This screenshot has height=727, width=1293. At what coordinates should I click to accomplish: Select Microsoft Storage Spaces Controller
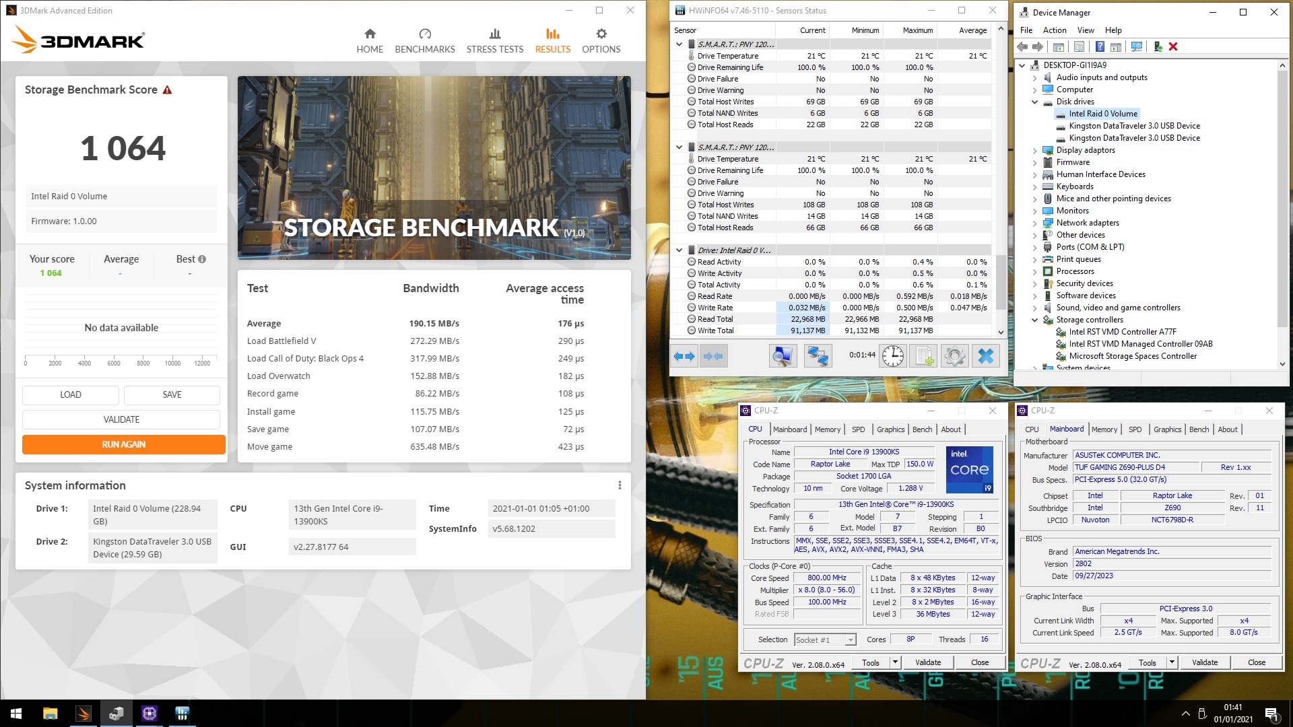coord(1133,356)
